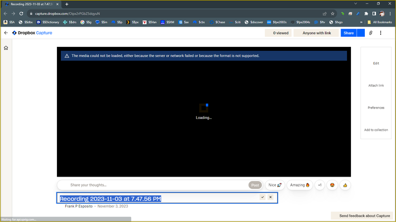Click author name Frank P Esposito

[79, 206]
